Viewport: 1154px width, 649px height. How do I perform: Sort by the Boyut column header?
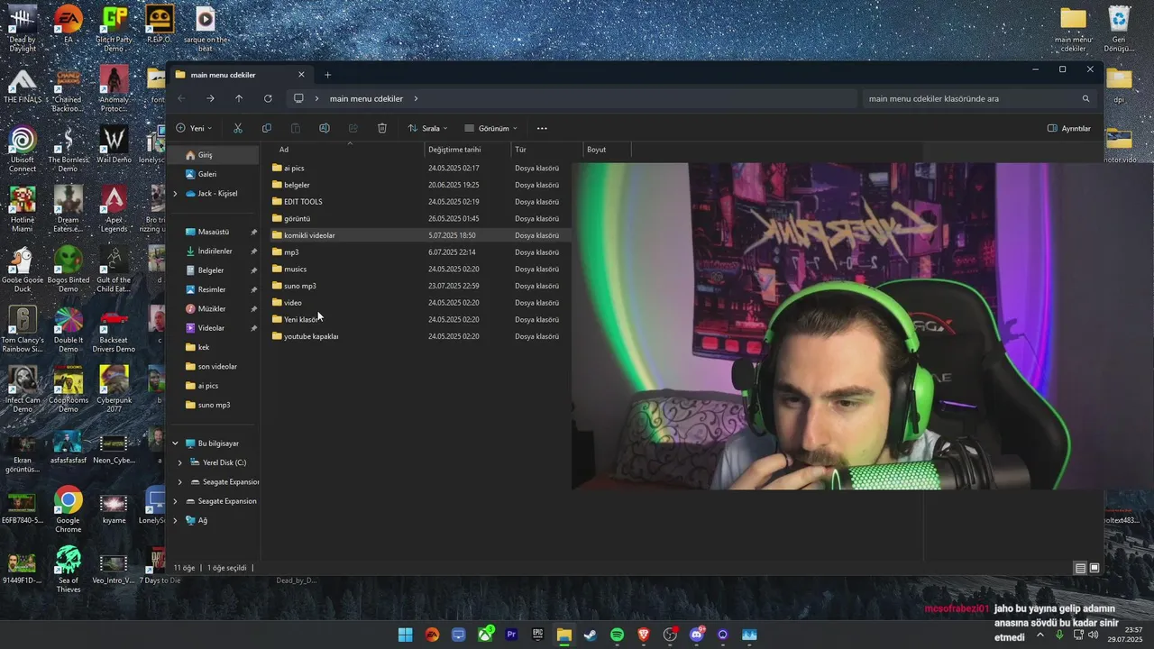[x=607, y=150]
